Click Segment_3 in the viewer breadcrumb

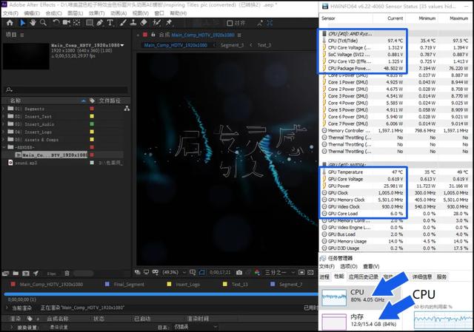pos(232,45)
